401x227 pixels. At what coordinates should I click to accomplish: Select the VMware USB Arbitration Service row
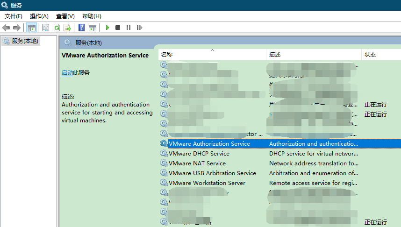click(279, 173)
